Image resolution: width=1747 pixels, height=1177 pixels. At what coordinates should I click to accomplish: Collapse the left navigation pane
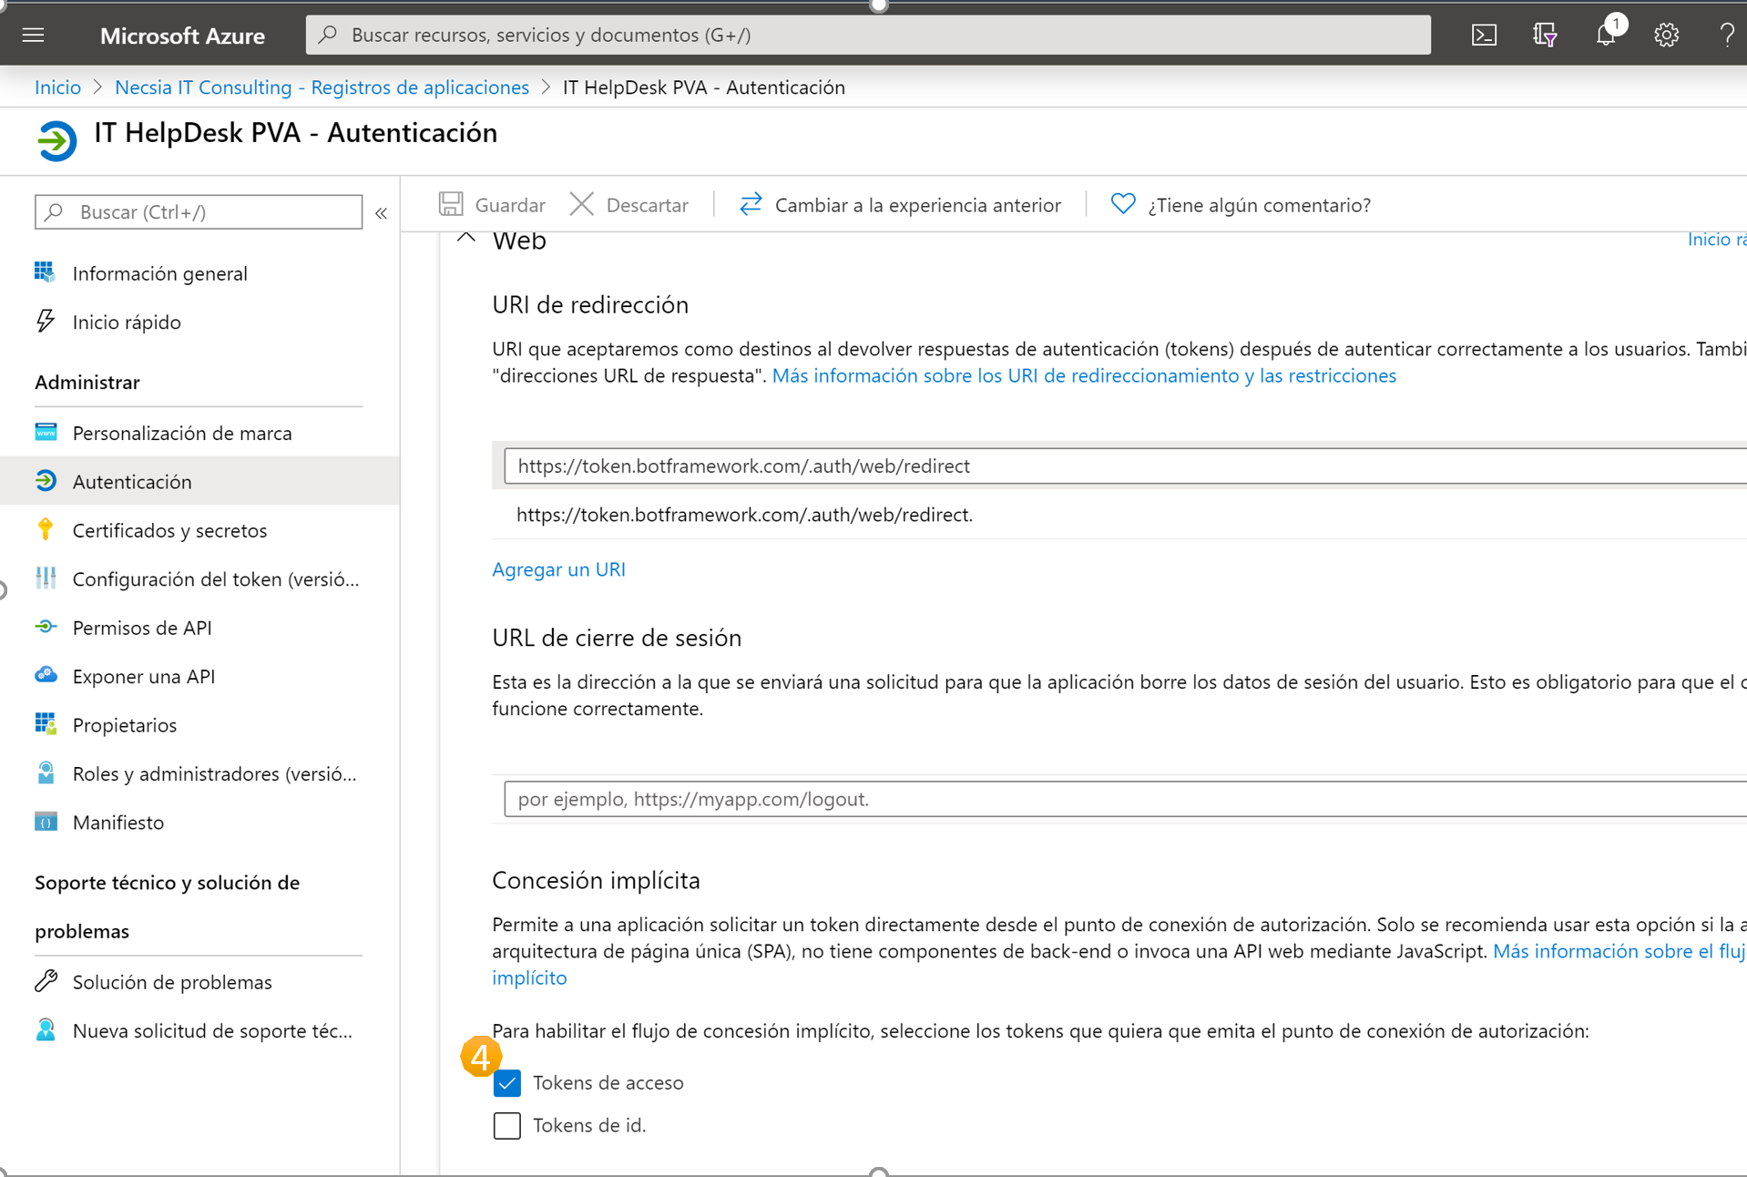click(382, 212)
